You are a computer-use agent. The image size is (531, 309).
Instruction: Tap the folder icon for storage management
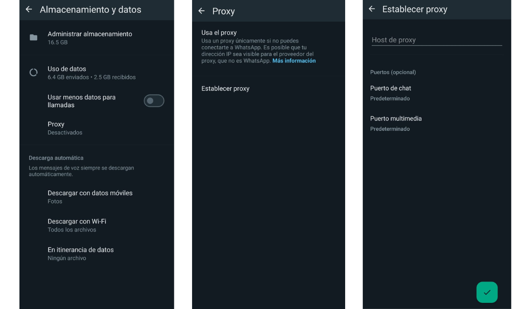(x=34, y=38)
